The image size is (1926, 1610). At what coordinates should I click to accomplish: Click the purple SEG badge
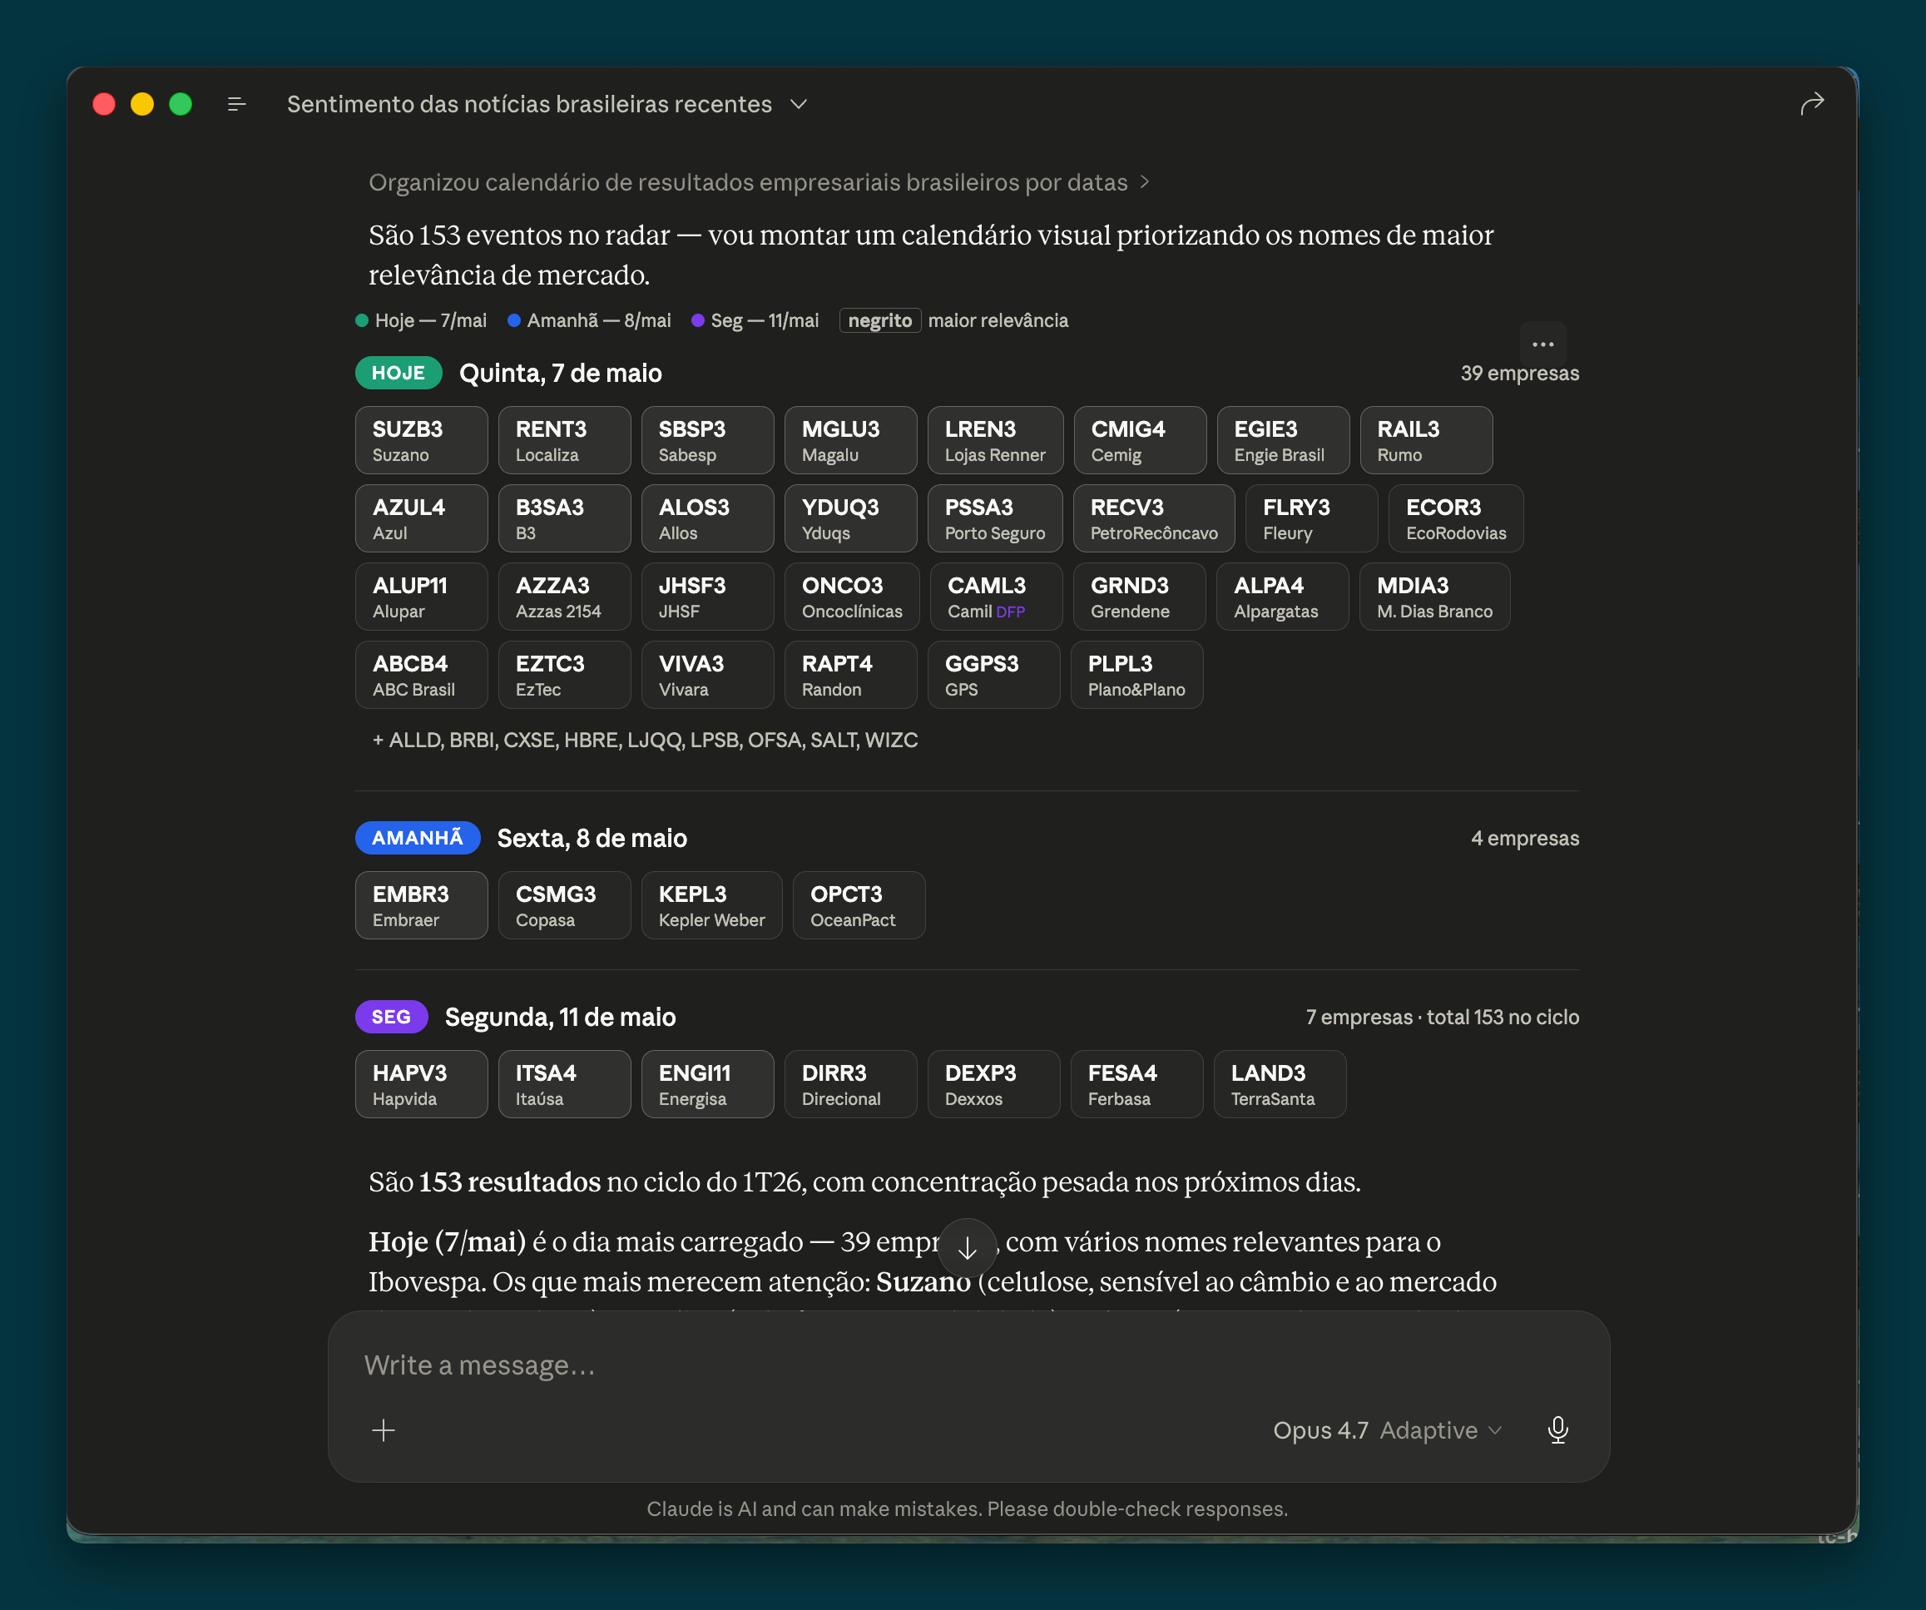(391, 1017)
